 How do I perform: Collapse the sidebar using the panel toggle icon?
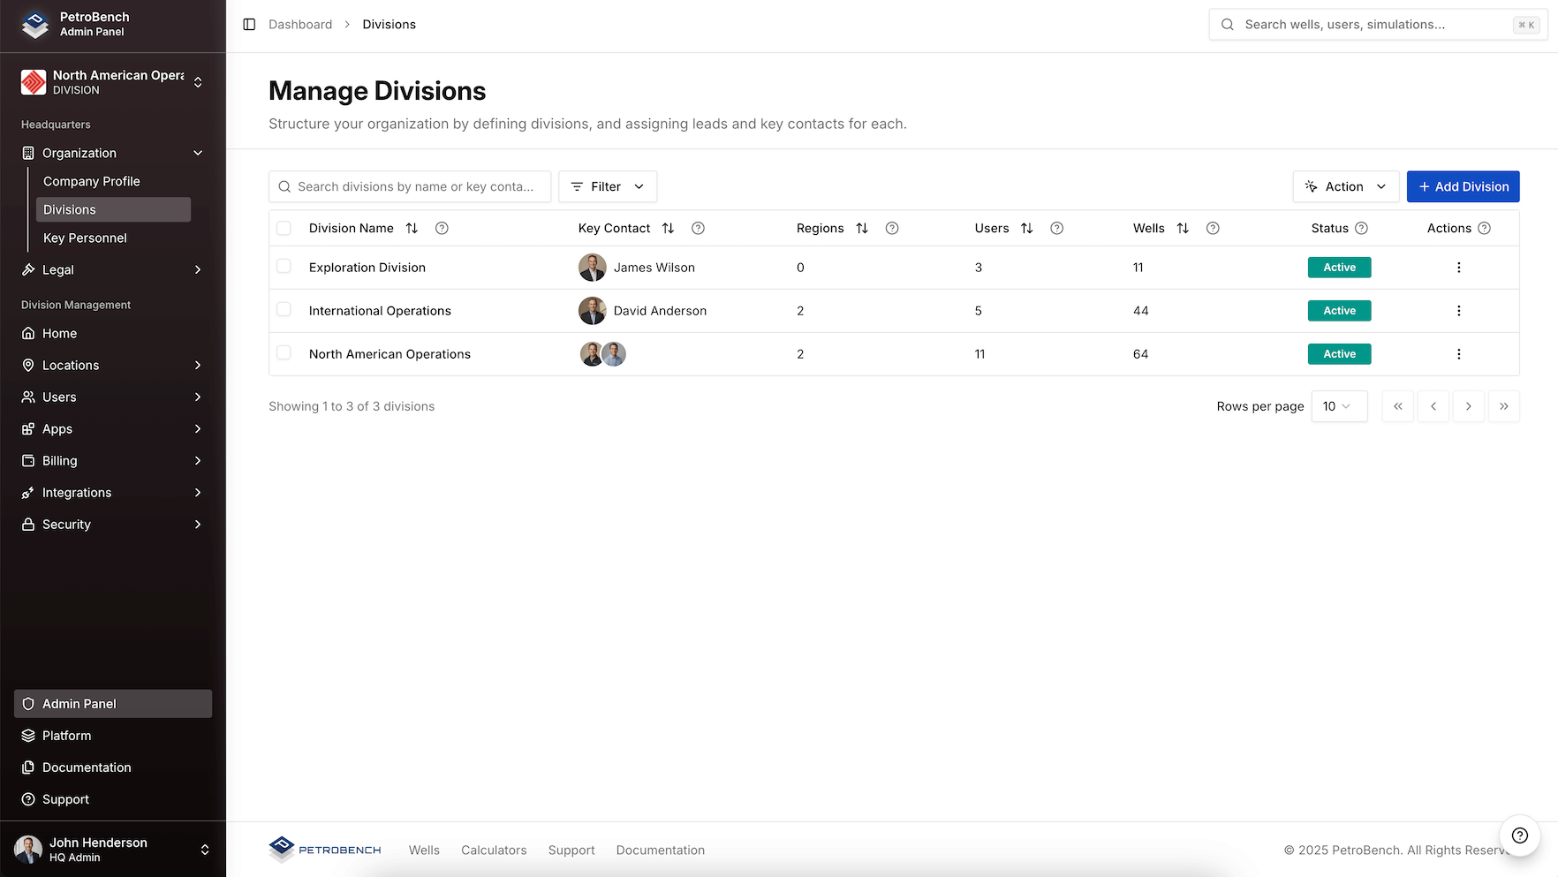(248, 24)
